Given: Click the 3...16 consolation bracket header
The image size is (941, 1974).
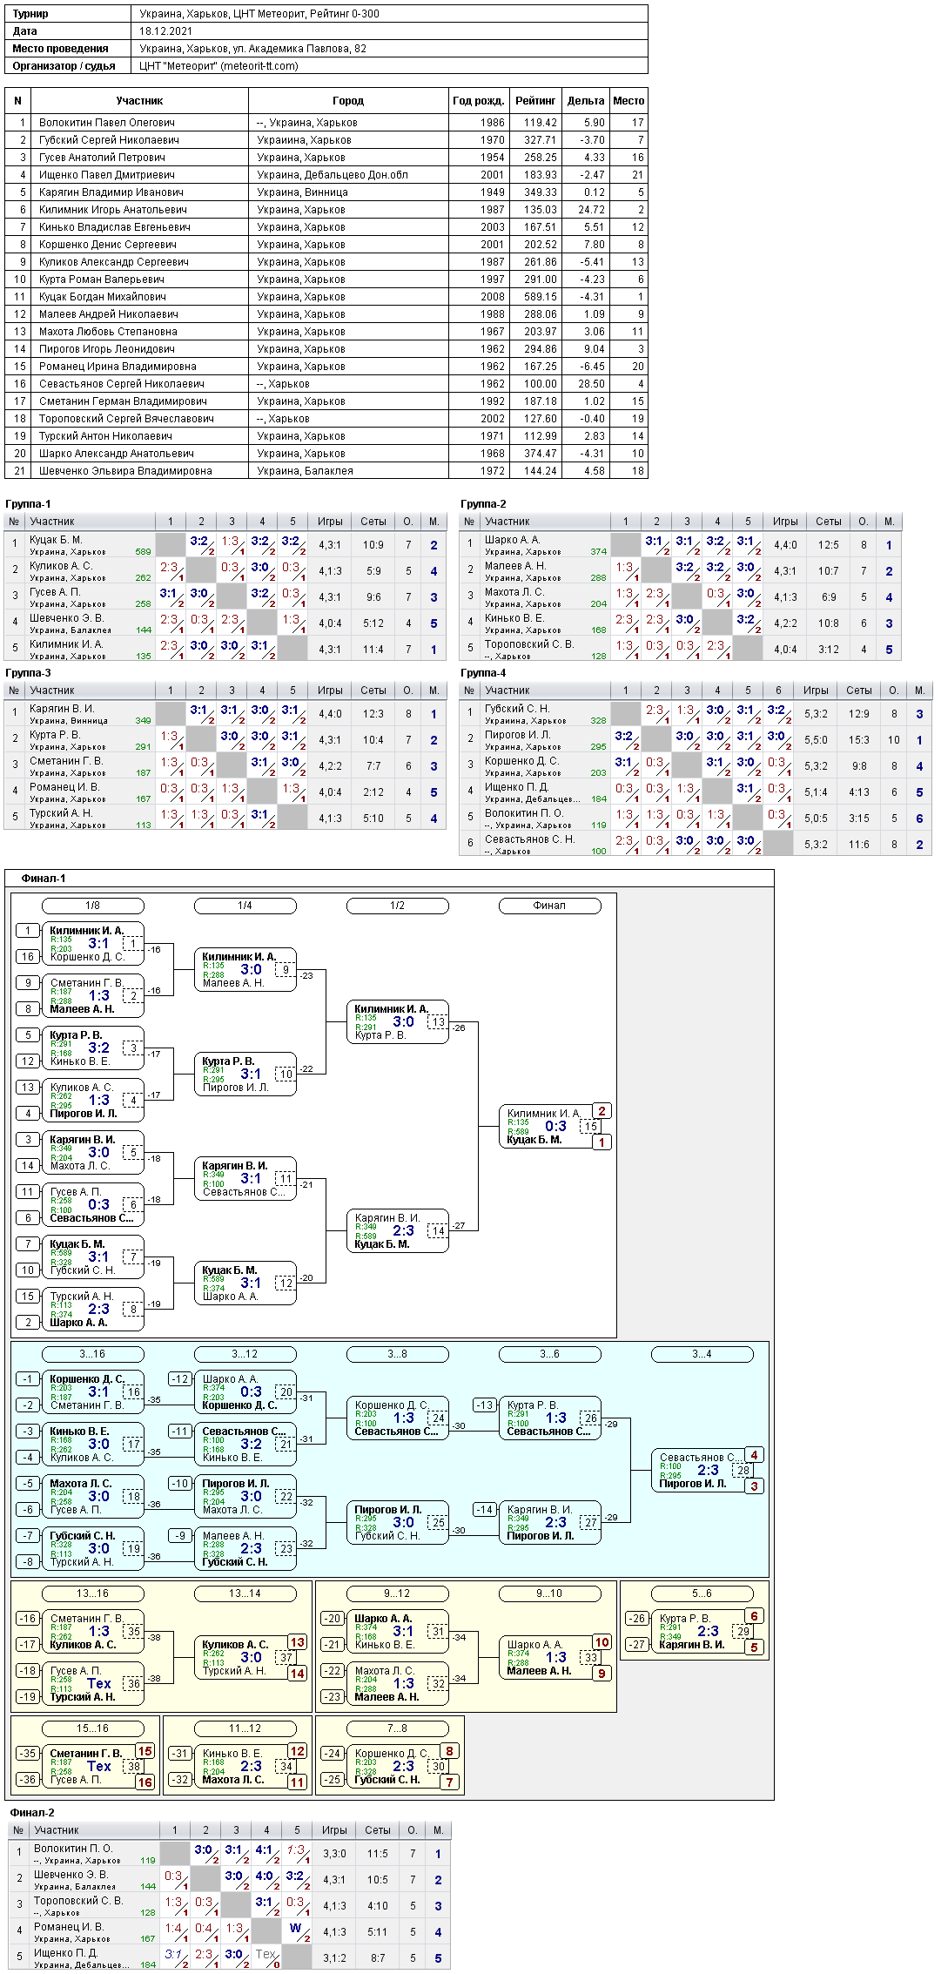Looking at the screenshot, I should click(92, 1354).
